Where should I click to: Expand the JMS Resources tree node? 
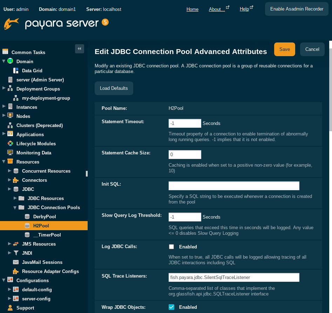(x=9, y=244)
